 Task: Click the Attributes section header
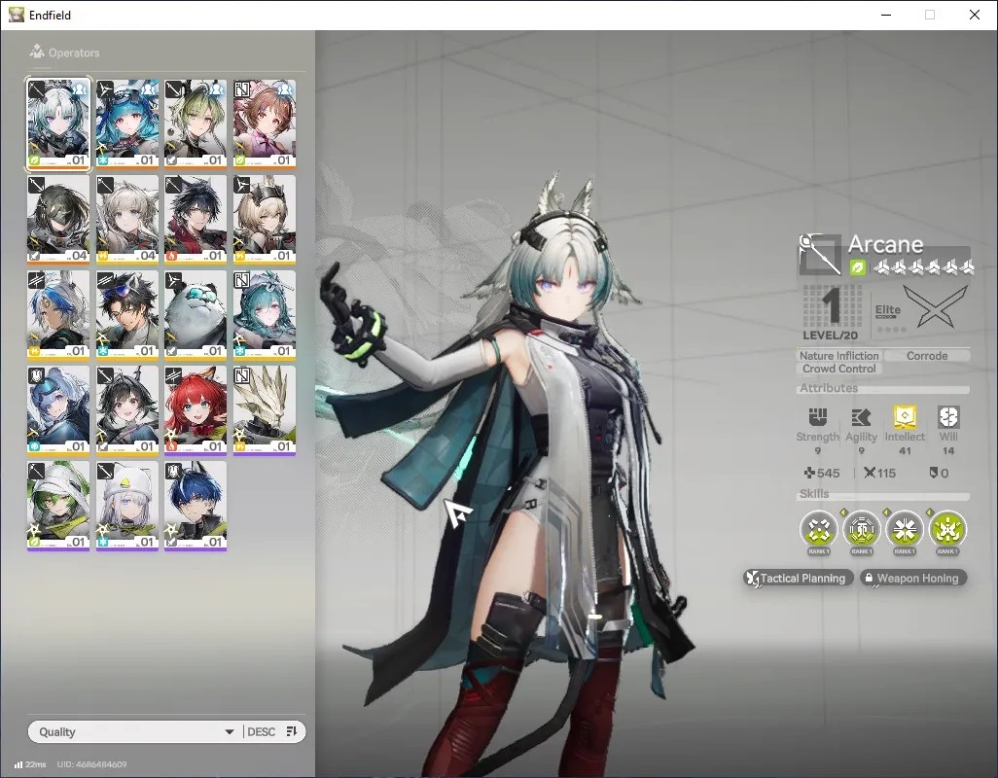click(x=829, y=388)
